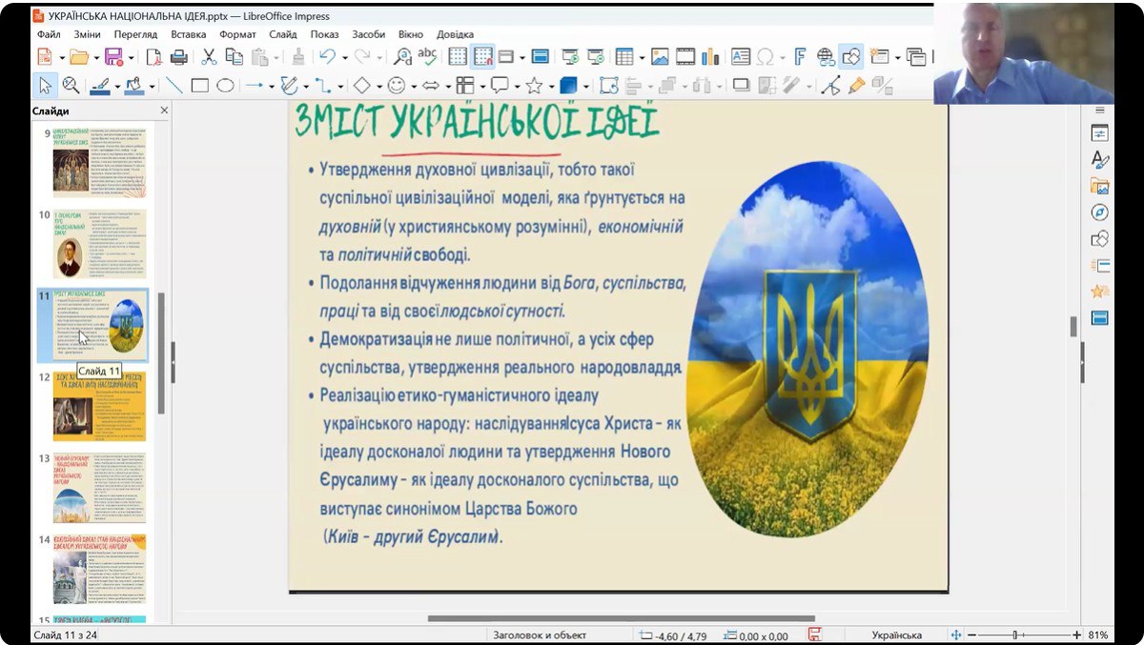Pick the Line drawing tool
Image resolution: width=1144 pixels, height=645 pixels.
point(174,85)
